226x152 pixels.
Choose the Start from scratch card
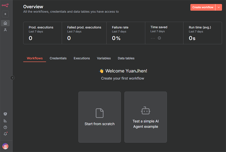pyautogui.click(x=99, y=117)
